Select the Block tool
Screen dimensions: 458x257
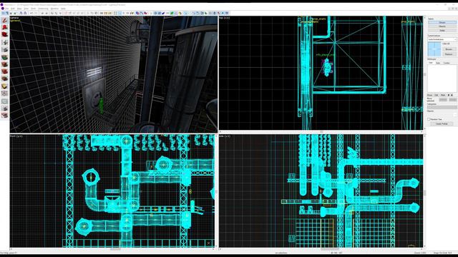[x=4, y=50]
